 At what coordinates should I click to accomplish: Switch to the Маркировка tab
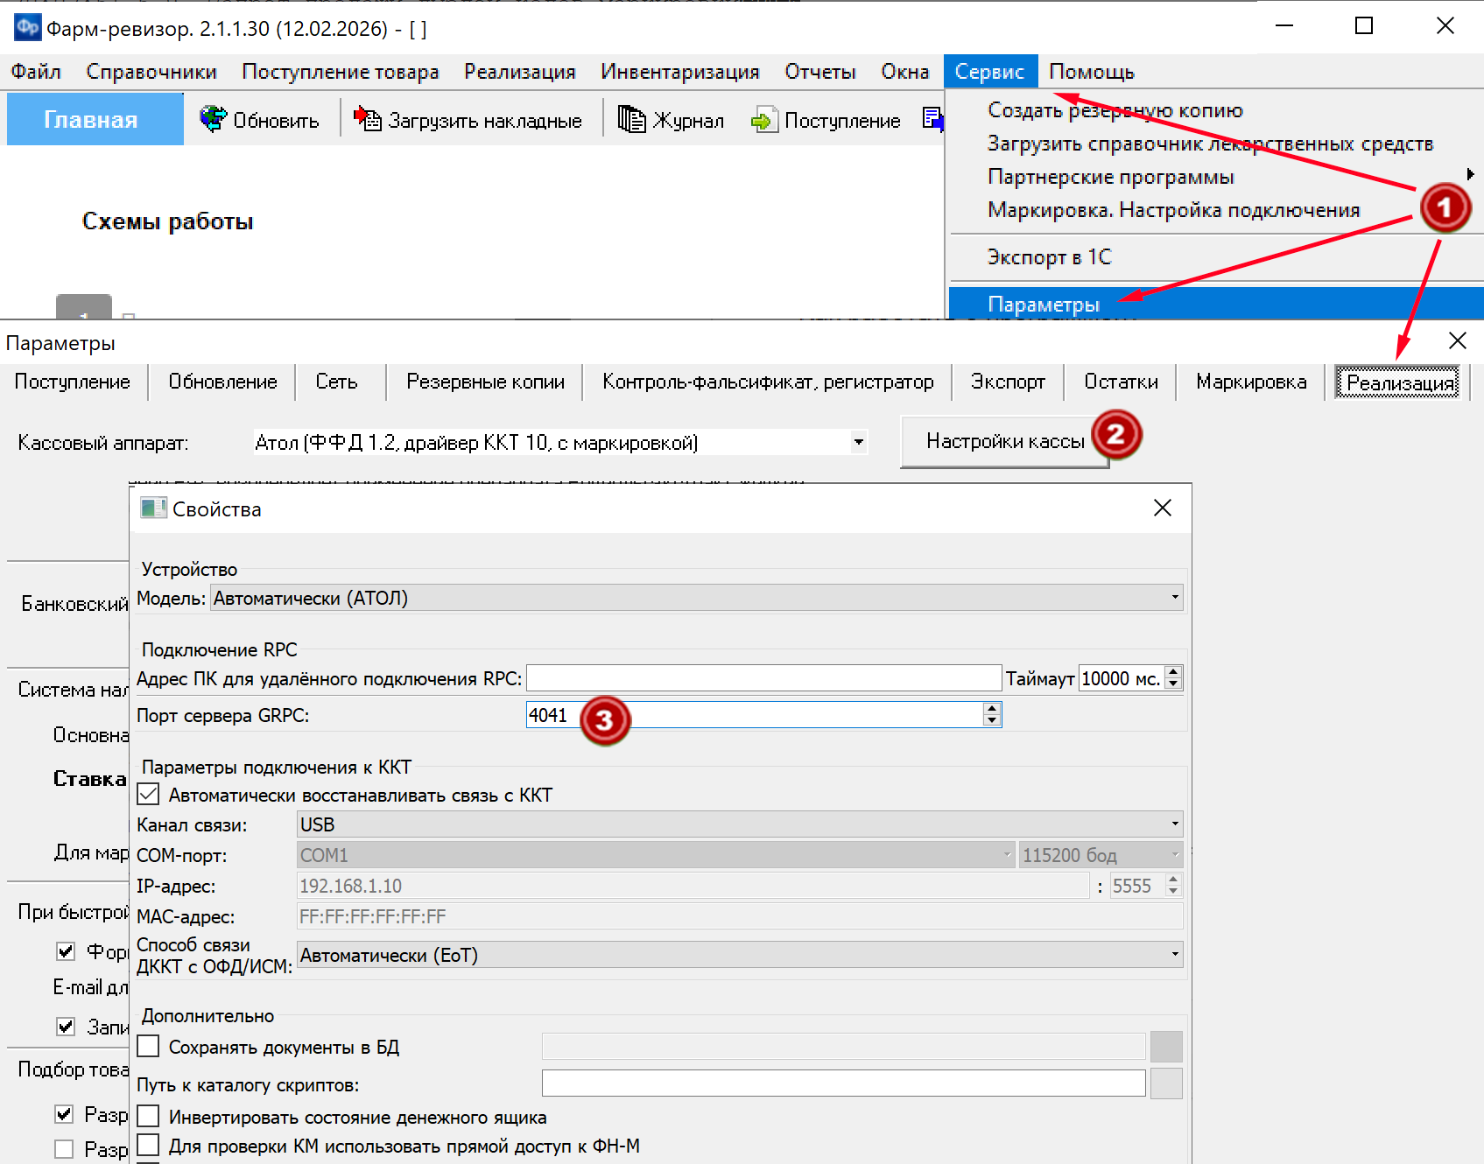(1250, 382)
